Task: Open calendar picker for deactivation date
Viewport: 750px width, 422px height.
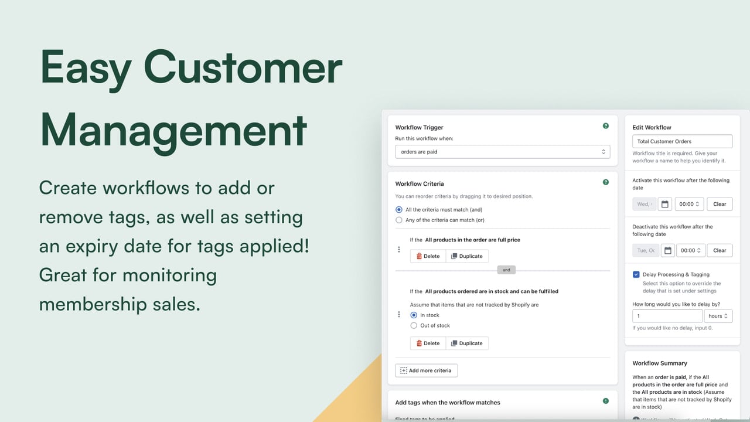Action: pos(667,250)
